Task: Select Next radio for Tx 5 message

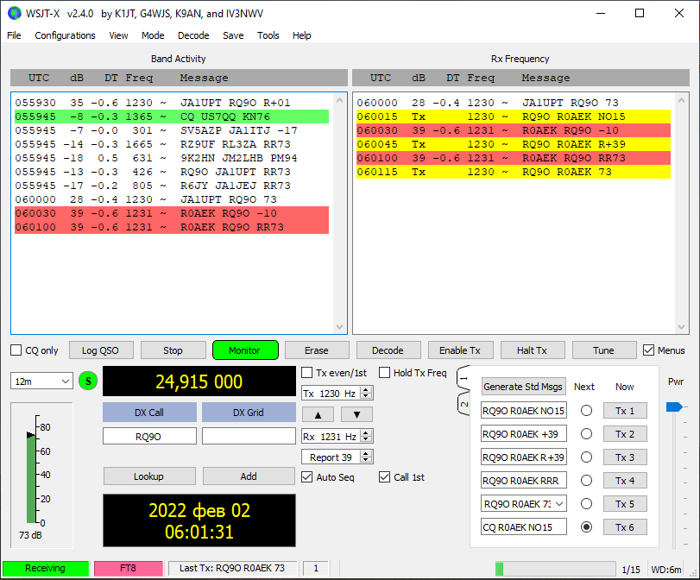Action: [x=587, y=504]
